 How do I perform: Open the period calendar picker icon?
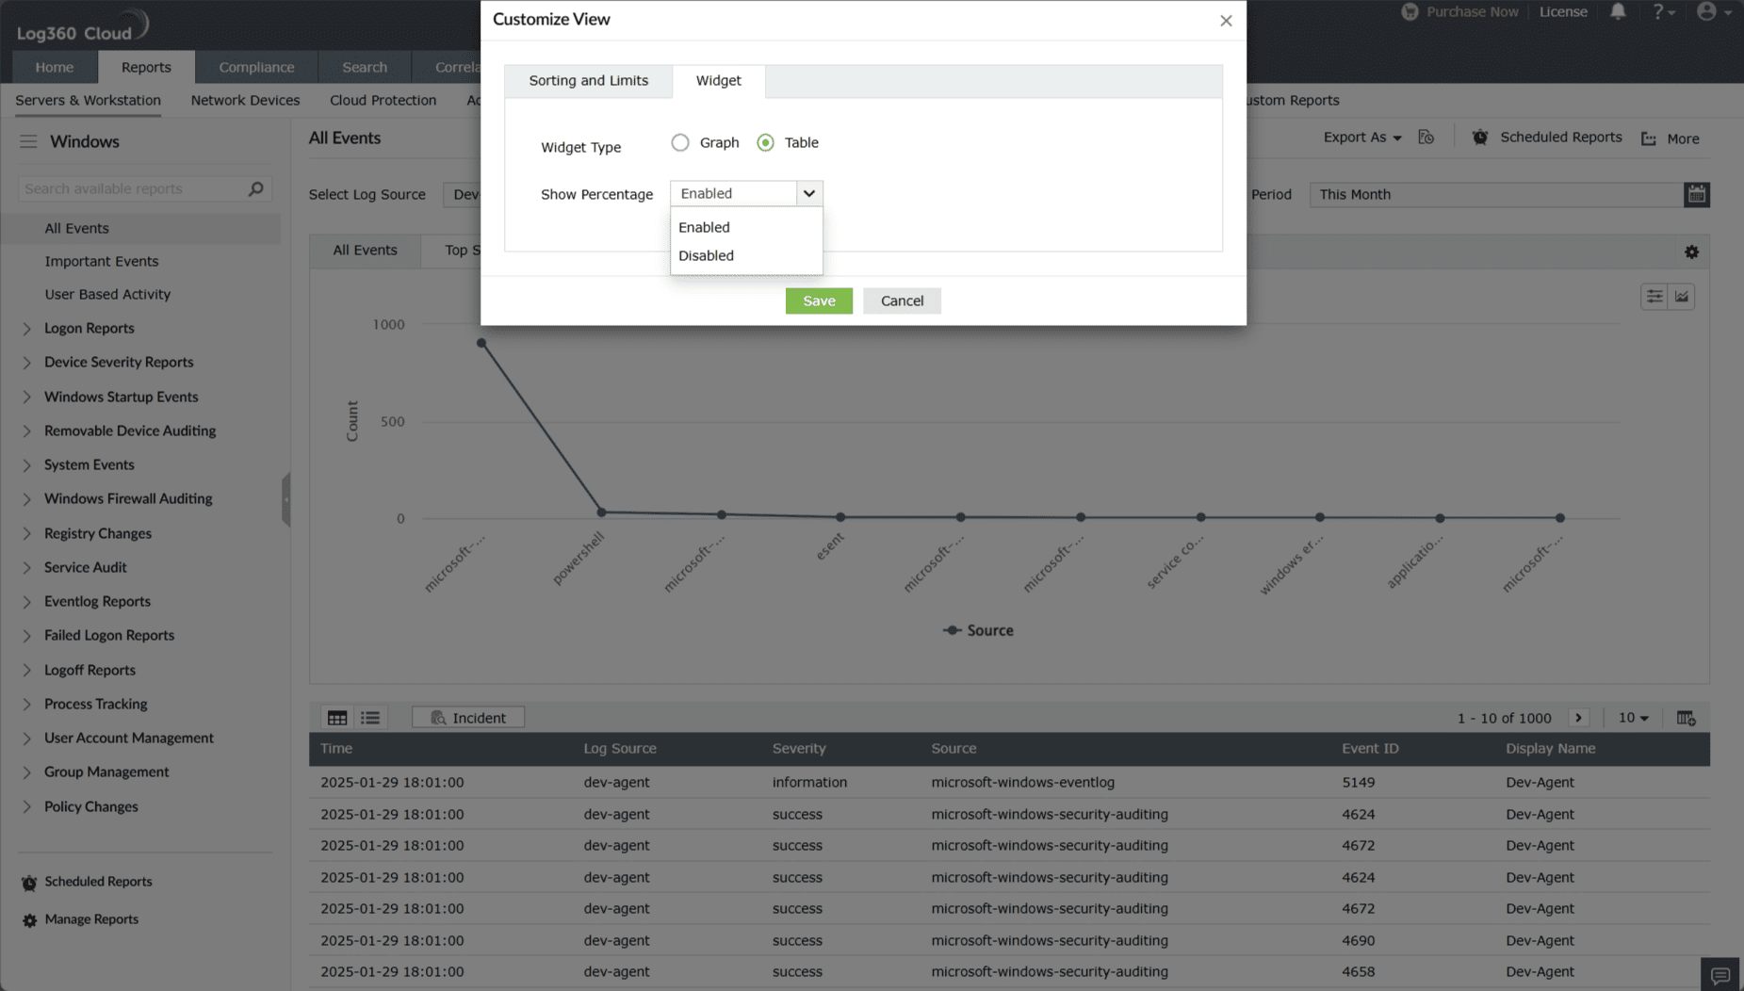[1696, 194]
